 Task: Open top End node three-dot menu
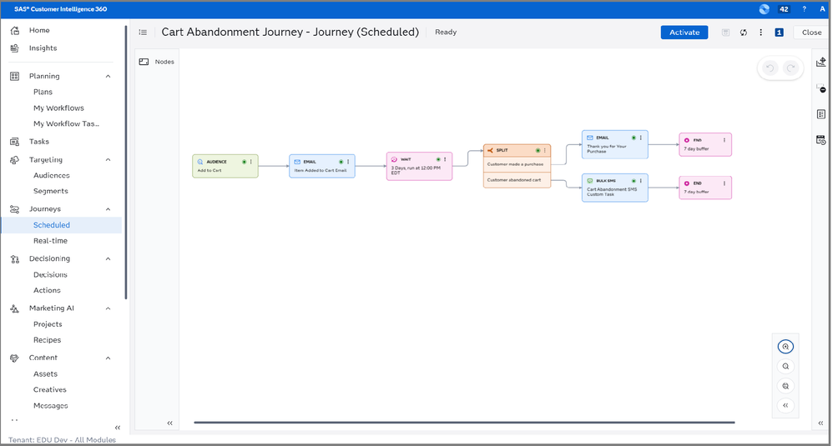pos(724,140)
